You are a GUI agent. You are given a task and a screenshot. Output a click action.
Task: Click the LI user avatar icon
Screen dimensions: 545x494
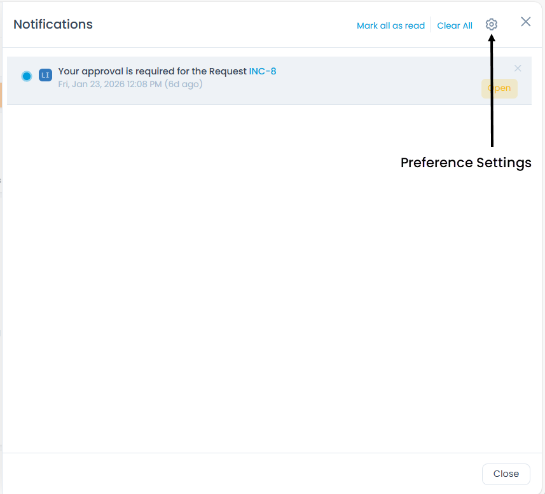[x=45, y=75]
